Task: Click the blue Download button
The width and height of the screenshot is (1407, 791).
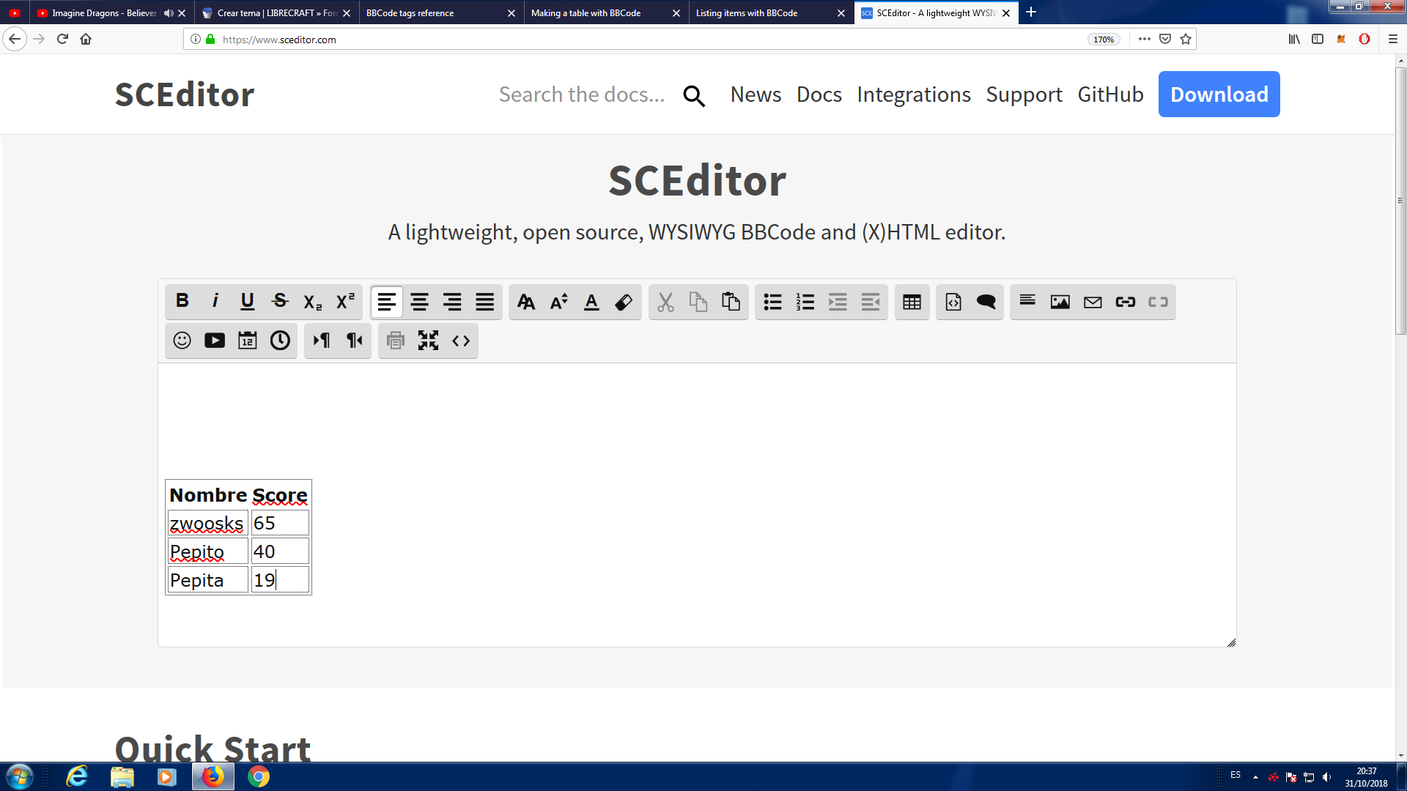Action: click(1219, 94)
